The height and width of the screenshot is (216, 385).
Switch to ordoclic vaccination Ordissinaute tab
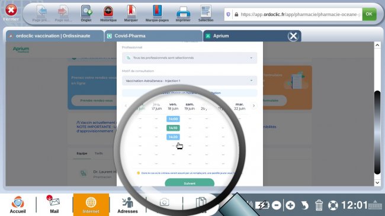[x=54, y=36]
